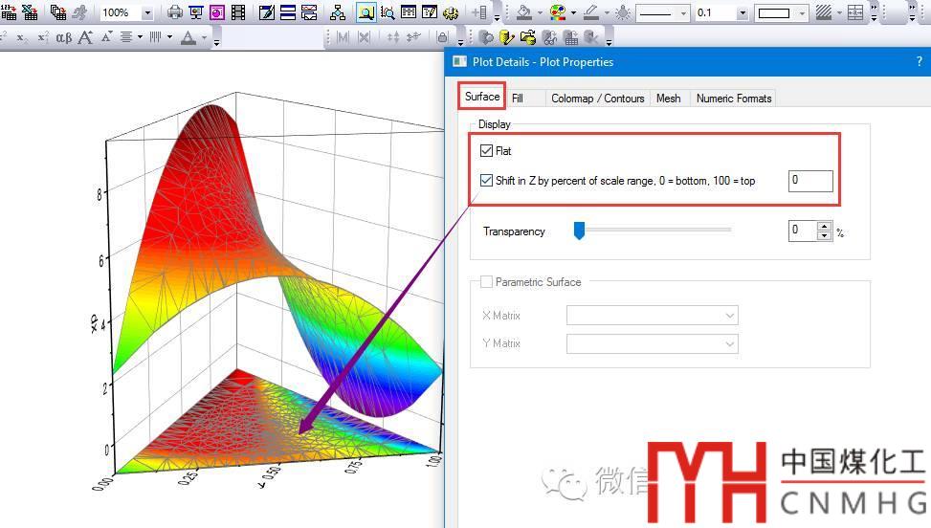The height and width of the screenshot is (528, 931).
Task: Click the film strip video icon
Action: coord(238,12)
